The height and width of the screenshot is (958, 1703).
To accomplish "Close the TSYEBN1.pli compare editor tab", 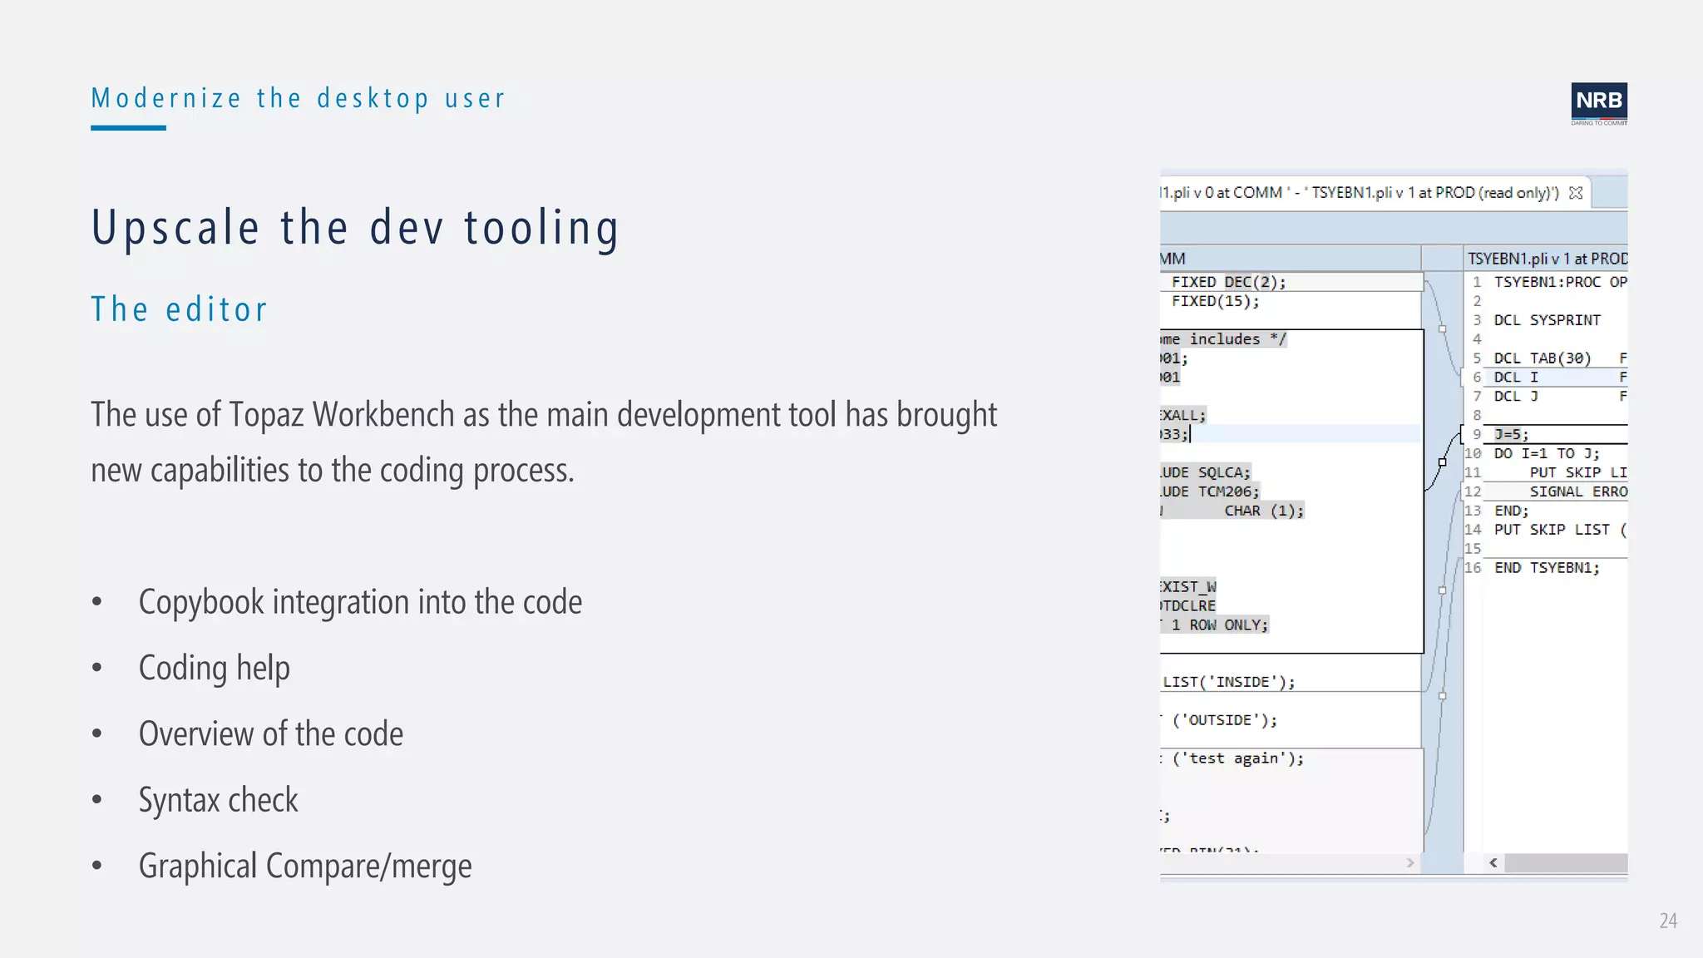I will coord(1575,193).
